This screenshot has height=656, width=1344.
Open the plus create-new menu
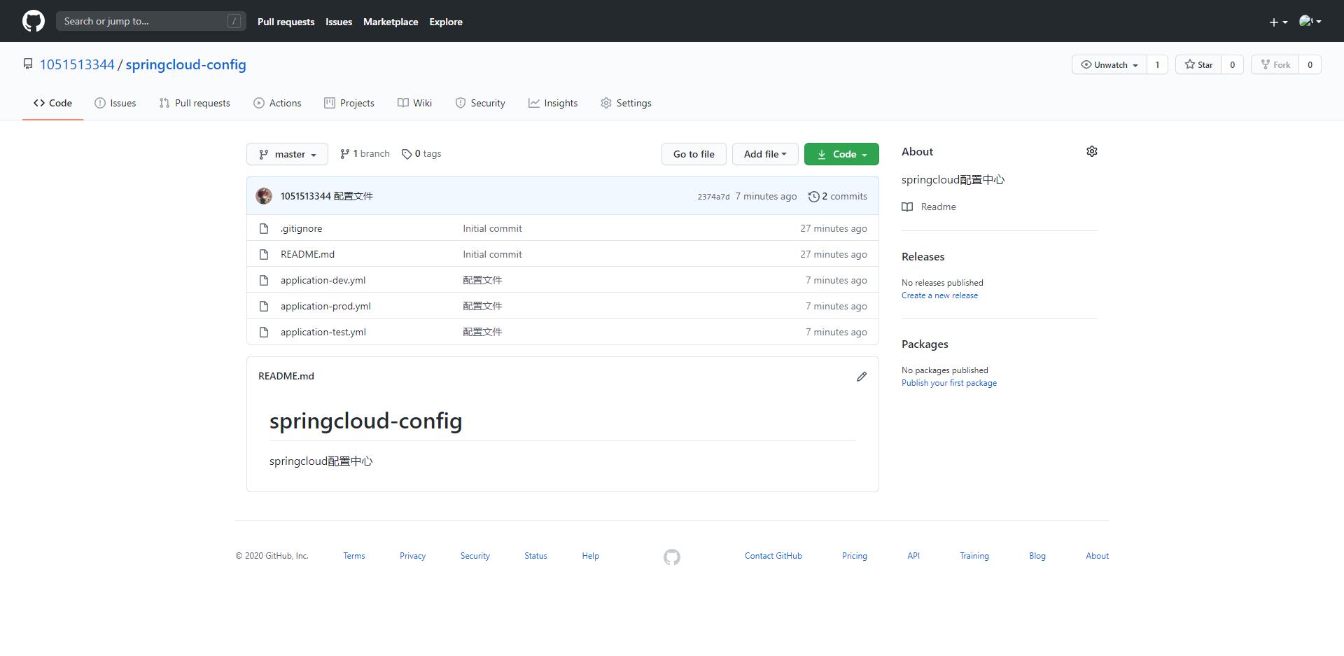coord(1278,22)
